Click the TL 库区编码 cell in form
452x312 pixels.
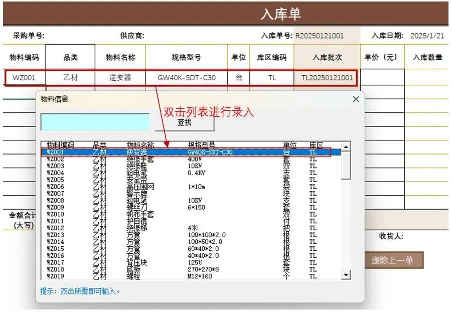click(x=272, y=78)
